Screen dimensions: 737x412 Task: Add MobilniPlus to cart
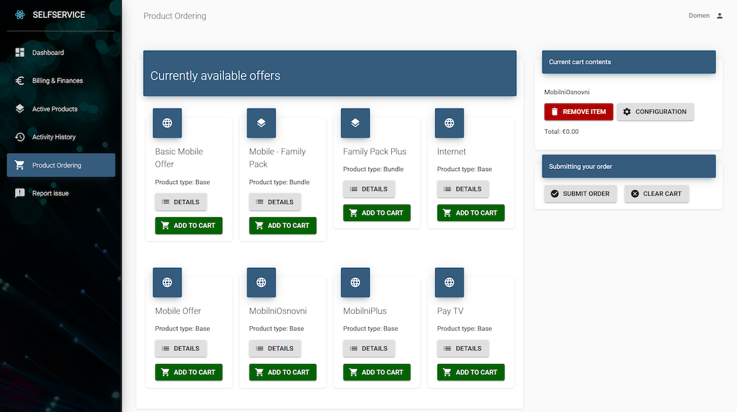(x=377, y=372)
